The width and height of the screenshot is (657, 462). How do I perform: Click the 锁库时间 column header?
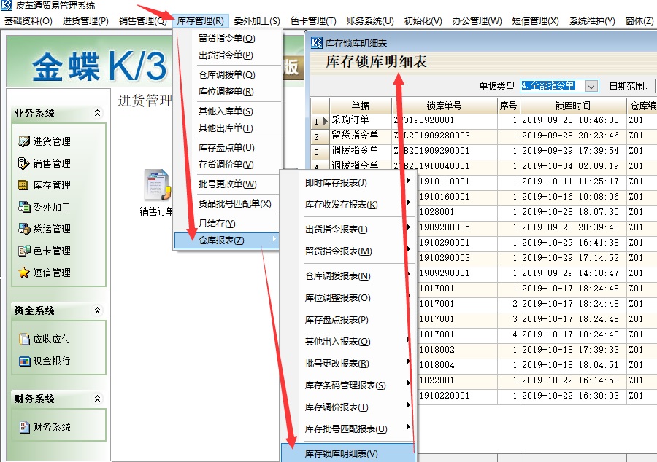pyautogui.click(x=571, y=106)
